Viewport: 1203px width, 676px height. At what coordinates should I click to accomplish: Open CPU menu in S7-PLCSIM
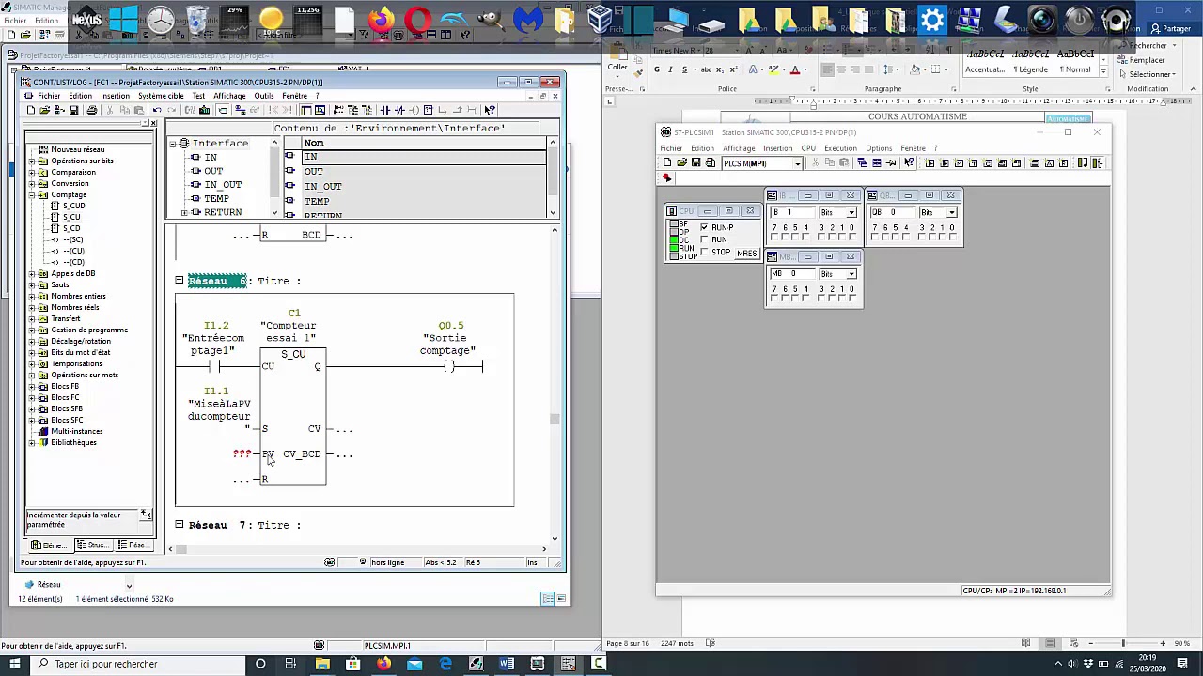[x=808, y=148]
